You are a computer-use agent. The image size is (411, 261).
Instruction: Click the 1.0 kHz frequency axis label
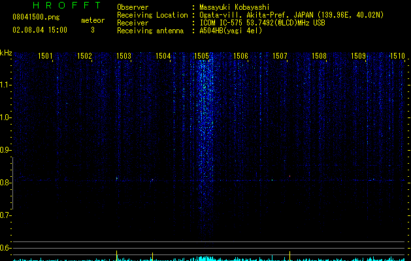coord(5,117)
